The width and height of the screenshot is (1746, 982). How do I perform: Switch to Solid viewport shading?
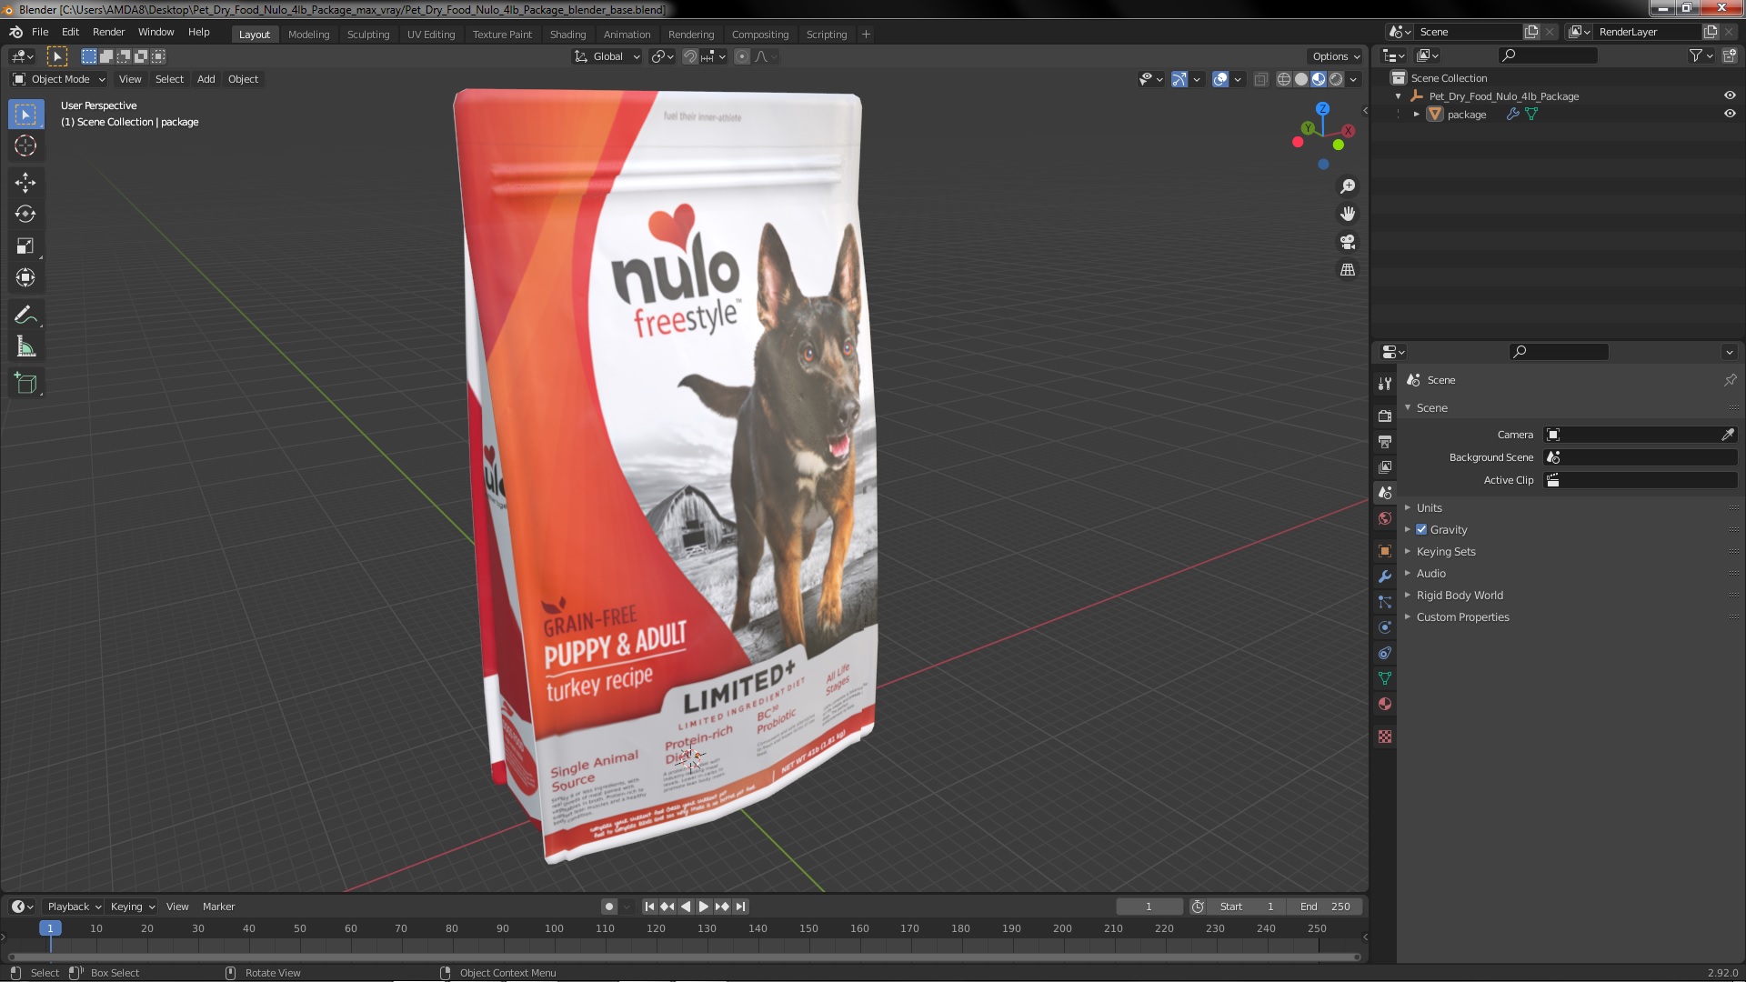pos(1301,79)
